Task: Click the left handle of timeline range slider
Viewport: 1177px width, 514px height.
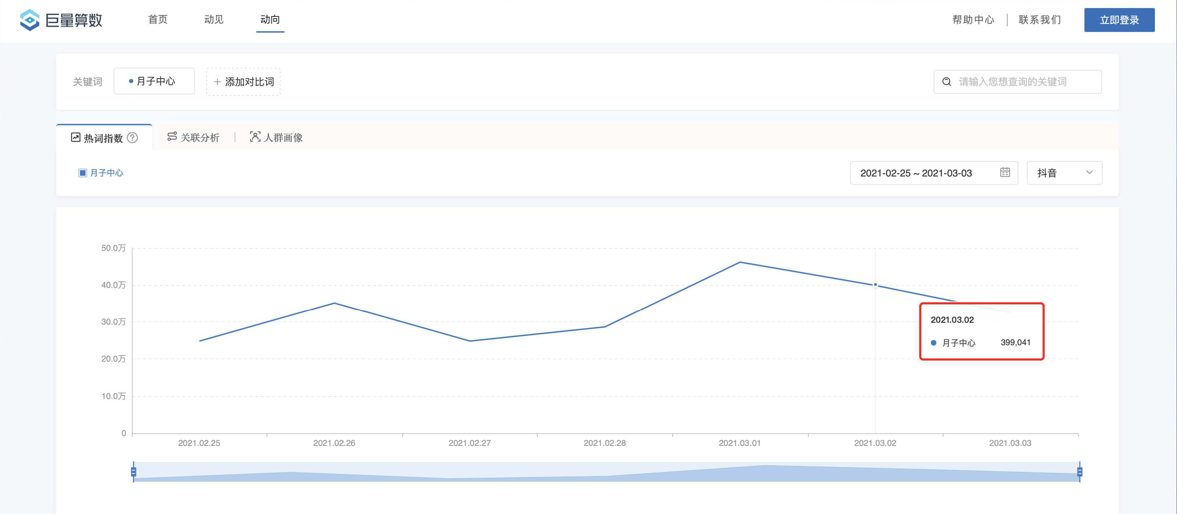Action: (133, 472)
